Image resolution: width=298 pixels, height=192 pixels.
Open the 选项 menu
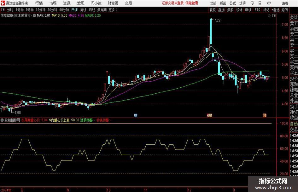[x=242, y=3]
